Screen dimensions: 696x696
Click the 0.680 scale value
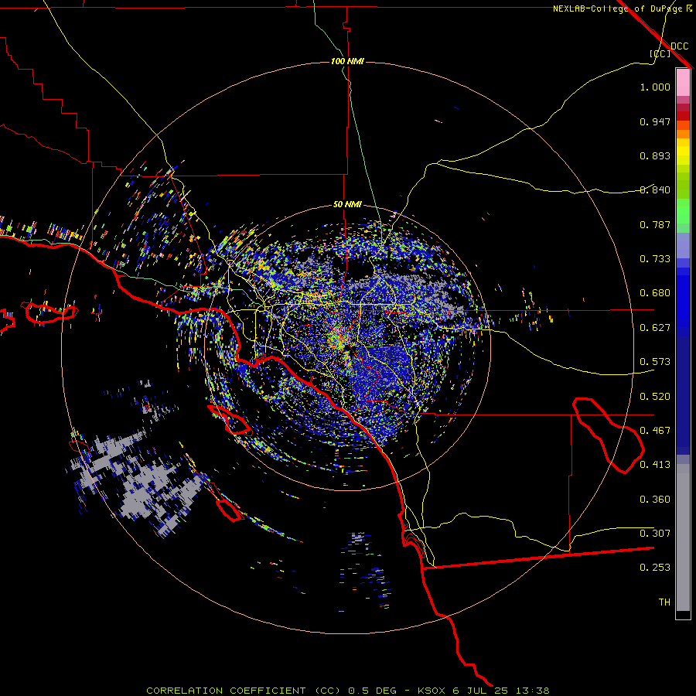655,293
